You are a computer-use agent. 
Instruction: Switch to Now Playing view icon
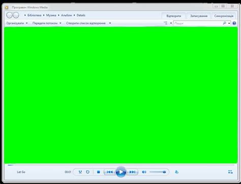tap(230, 172)
